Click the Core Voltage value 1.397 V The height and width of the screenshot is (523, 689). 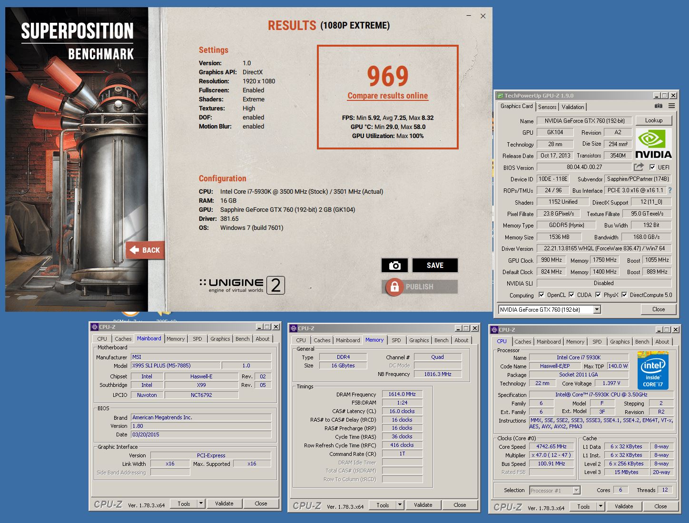click(611, 383)
